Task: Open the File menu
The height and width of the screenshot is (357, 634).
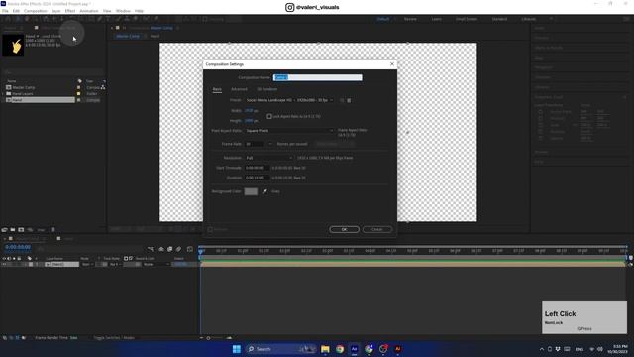Action: click(x=5, y=11)
